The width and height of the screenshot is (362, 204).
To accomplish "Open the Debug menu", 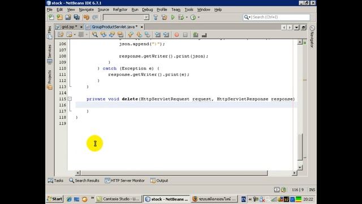I will (147, 10).
